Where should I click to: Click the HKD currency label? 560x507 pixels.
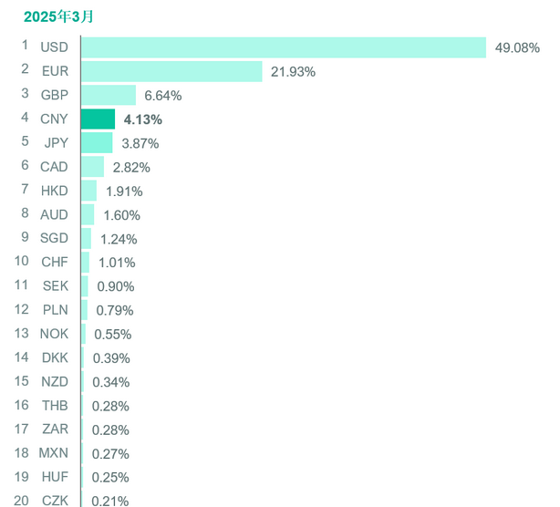53,191
